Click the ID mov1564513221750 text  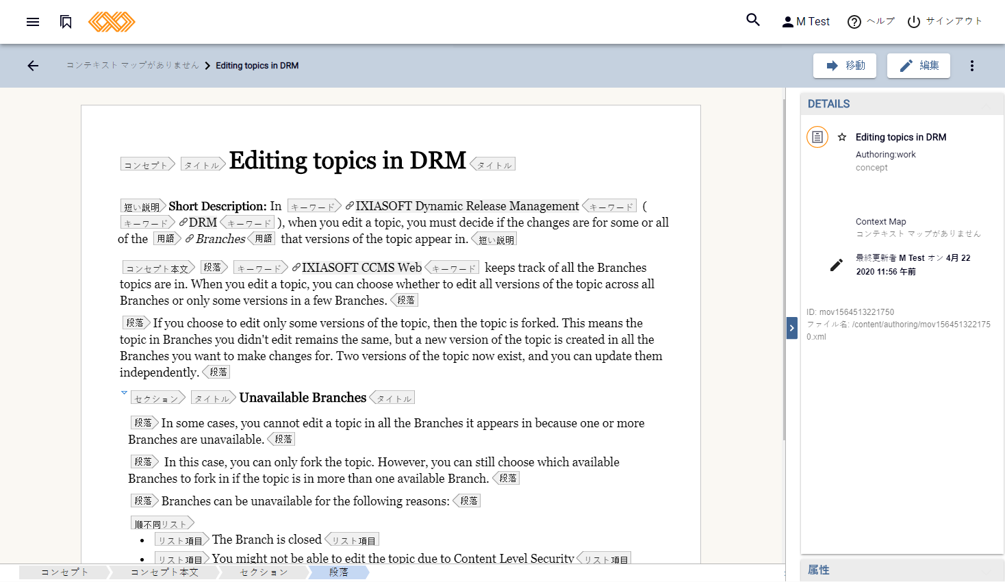pyautogui.click(x=850, y=312)
